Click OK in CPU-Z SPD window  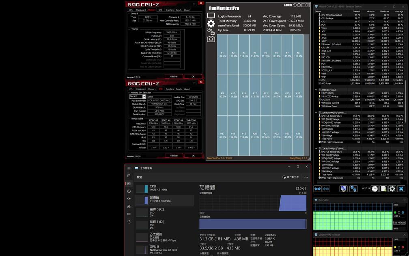pos(193,155)
